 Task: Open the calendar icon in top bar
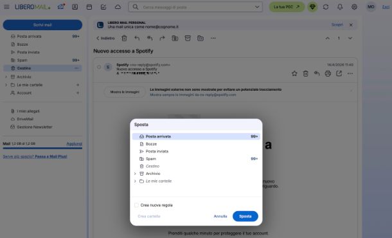(x=89, y=7)
